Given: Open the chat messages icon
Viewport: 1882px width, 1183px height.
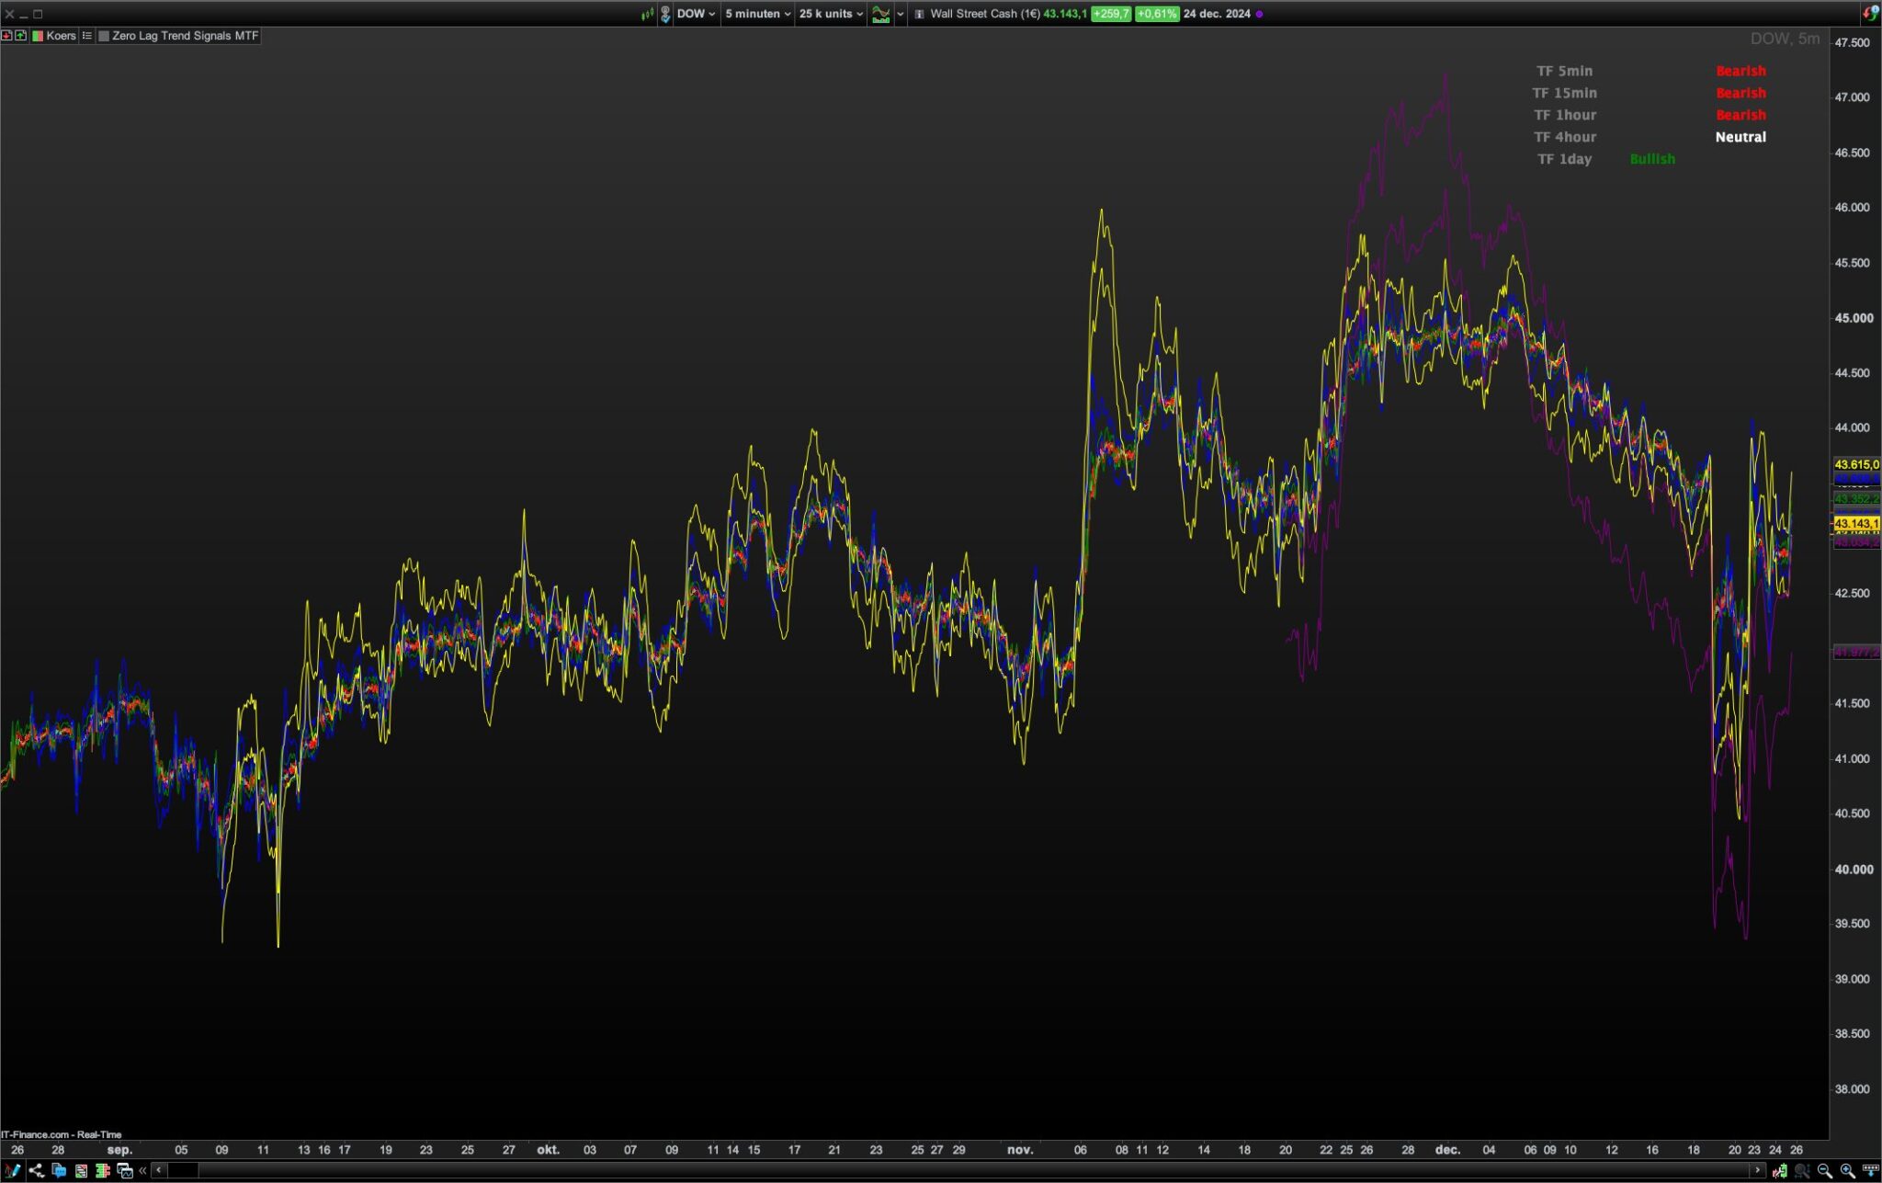Looking at the screenshot, I should pyautogui.click(x=59, y=1170).
